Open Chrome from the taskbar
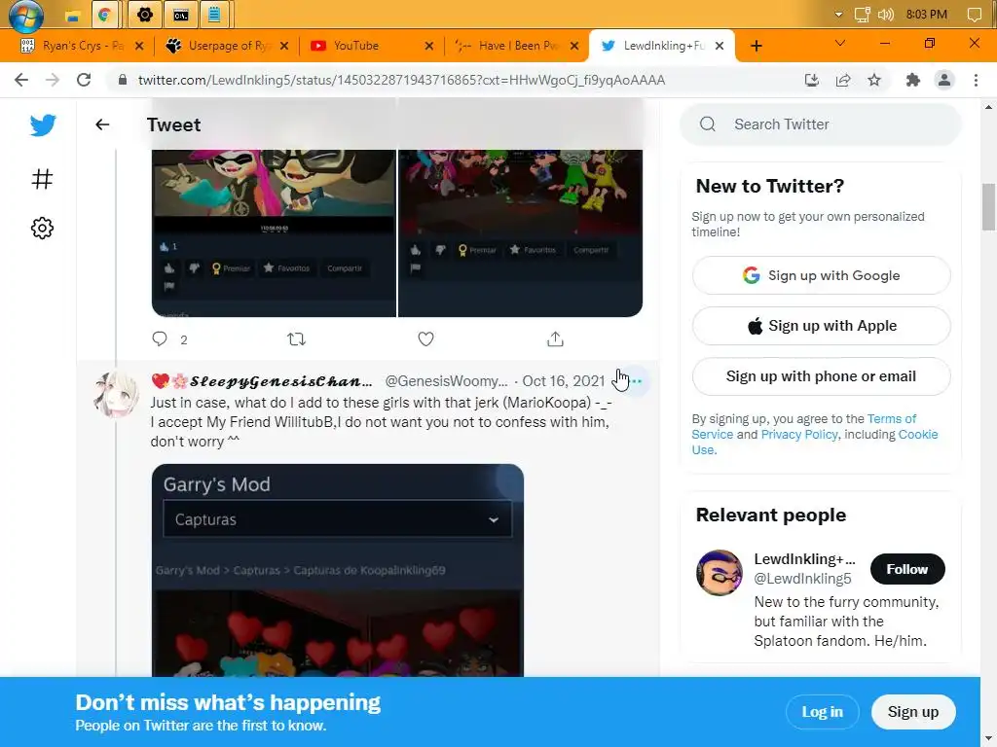 105,16
